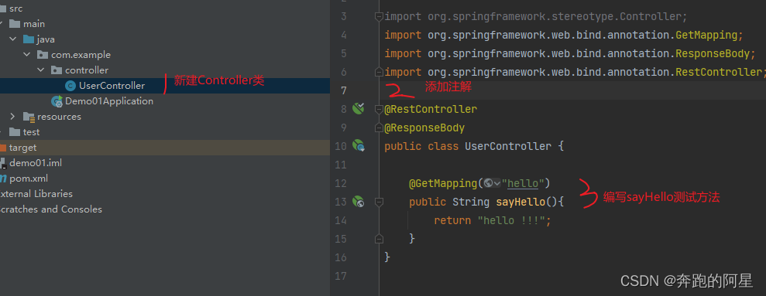Image resolution: width=766 pixels, height=296 pixels.
Task: Fold the import block on line 3
Action: pyautogui.click(x=379, y=16)
